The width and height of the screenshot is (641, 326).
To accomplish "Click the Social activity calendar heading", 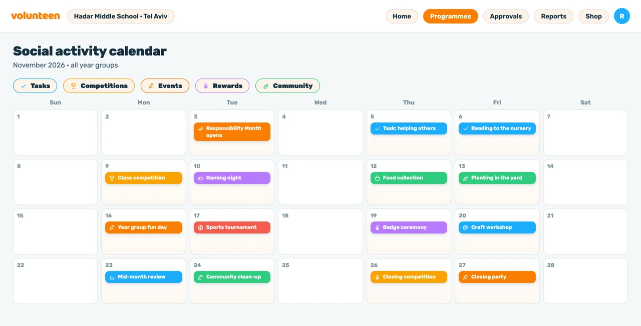I will [90, 51].
